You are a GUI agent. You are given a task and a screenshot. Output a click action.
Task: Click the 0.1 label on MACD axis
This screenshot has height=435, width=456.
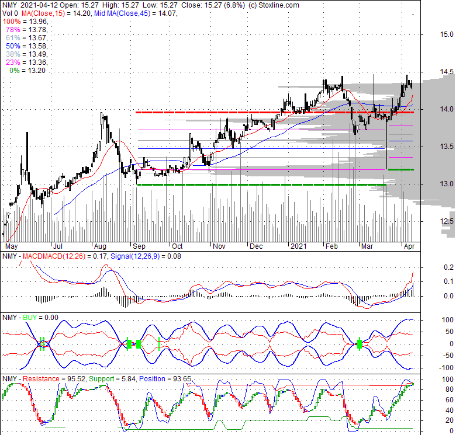point(448,281)
